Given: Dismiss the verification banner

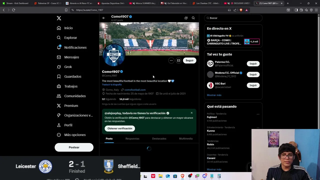Looking at the screenshot, I should click(x=192, y=113).
